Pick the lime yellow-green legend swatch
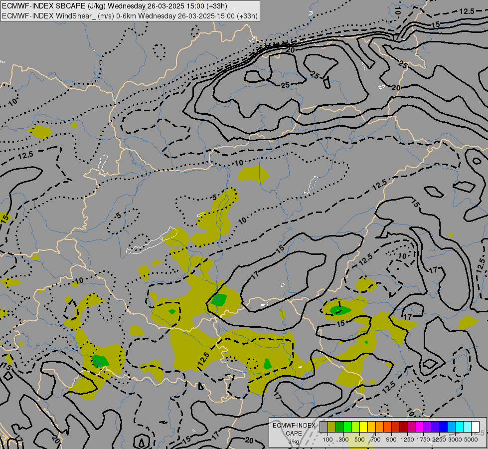Image resolution: width=488 pixels, height=449 pixels. (356, 427)
